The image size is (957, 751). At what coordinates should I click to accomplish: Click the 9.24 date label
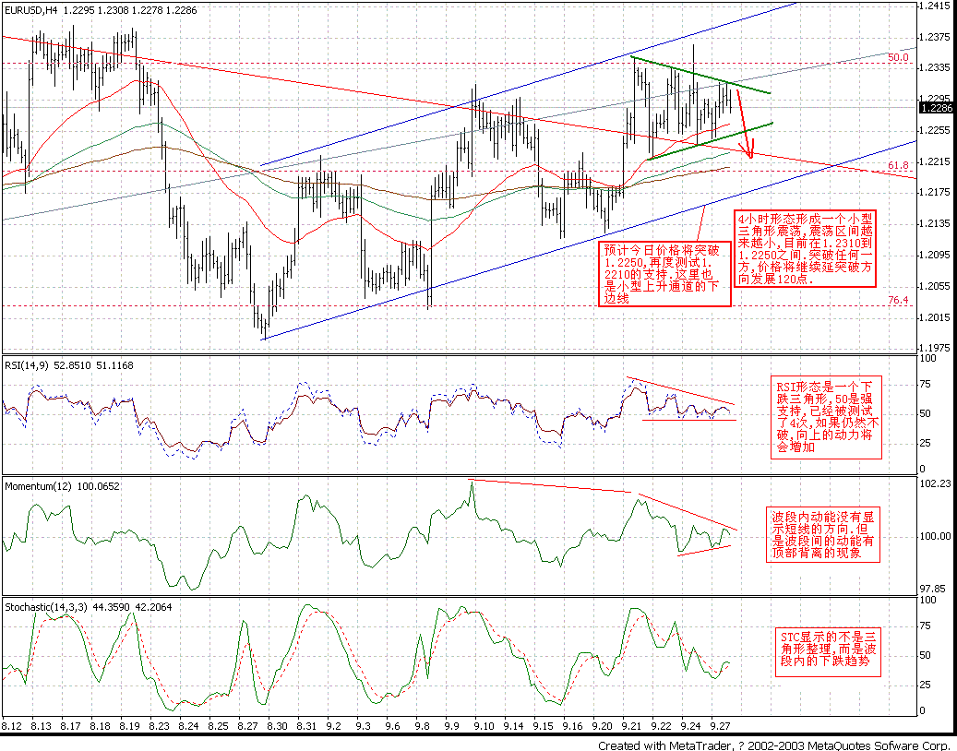pos(689,725)
